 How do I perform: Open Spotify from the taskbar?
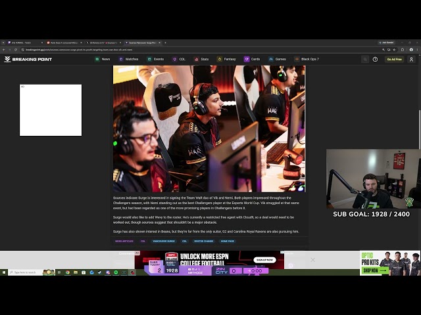pos(116,272)
